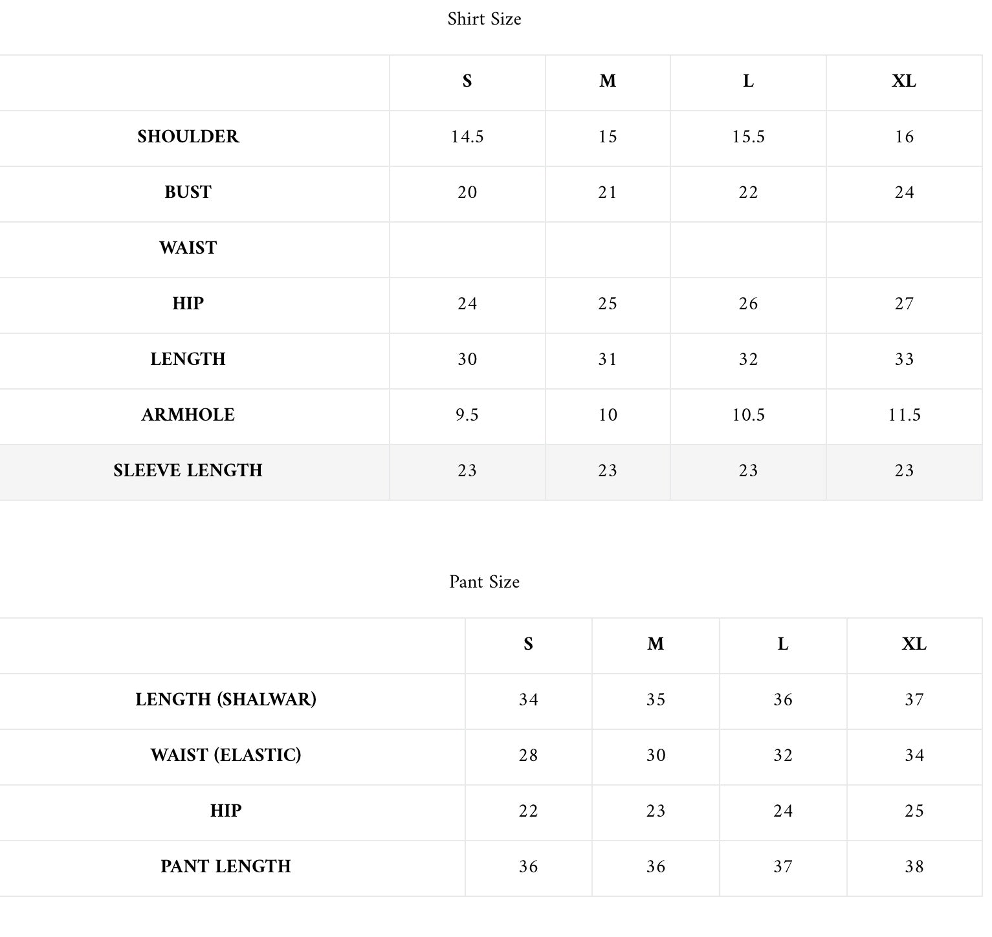Select the LENGTH (SHALWAR) row label

(x=226, y=700)
